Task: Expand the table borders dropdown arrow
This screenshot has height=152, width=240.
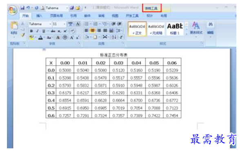Action: tap(99, 37)
